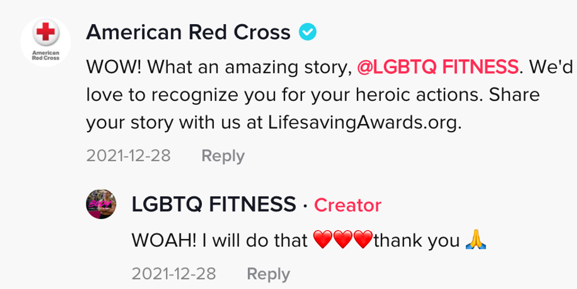Viewport: 577px width, 289px height.
Task: Click the middle red heart emoji
Action: click(343, 240)
